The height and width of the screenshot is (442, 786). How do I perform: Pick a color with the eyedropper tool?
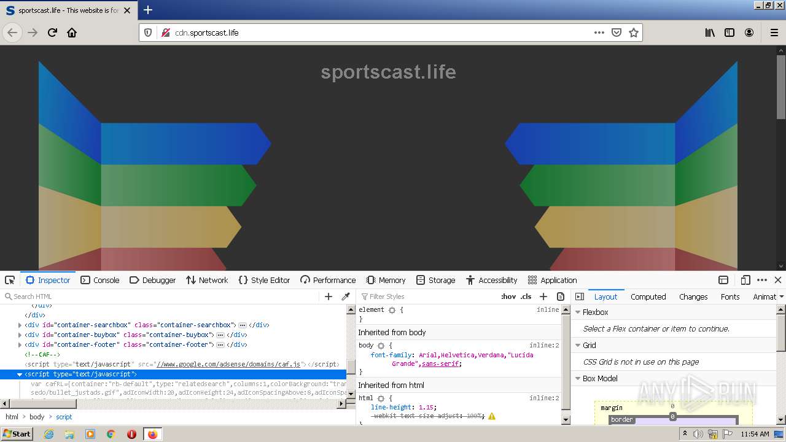[346, 297]
